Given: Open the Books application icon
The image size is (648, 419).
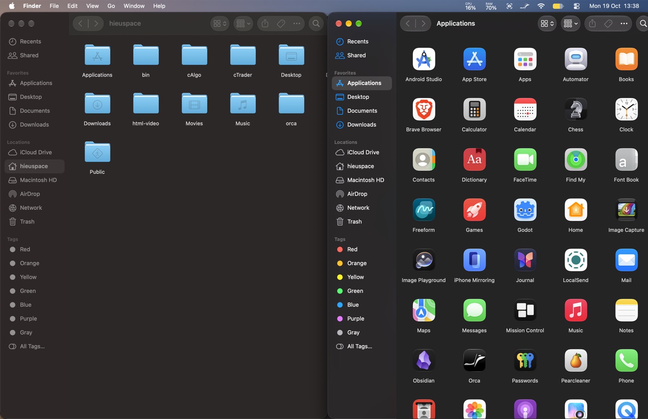Looking at the screenshot, I should coord(626,59).
